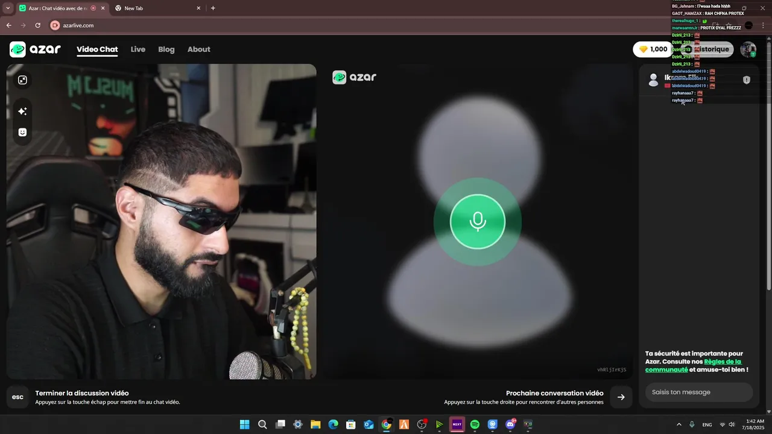Viewport: 772px width, 434px height.
Task: Click the browser forward arrow
Action: pyautogui.click(x=23, y=25)
